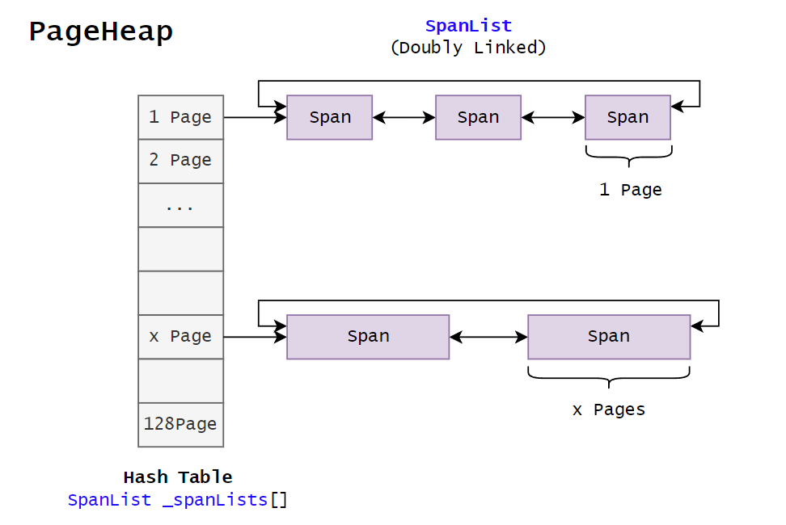Select the bold "Hash Table" caption
Viewport: 786px width, 525px height.
pyautogui.click(x=178, y=477)
